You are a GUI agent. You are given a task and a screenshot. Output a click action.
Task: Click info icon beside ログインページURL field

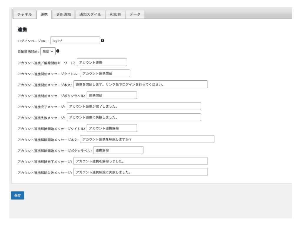pyautogui.click(x=103, y=41)
